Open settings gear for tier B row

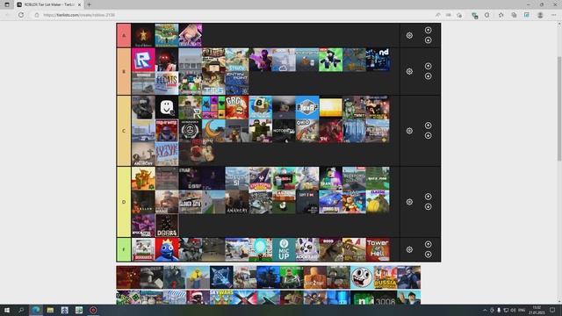point(409,71)
